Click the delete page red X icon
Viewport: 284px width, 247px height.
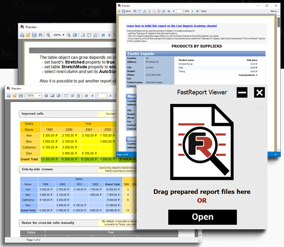pos(159,11)
